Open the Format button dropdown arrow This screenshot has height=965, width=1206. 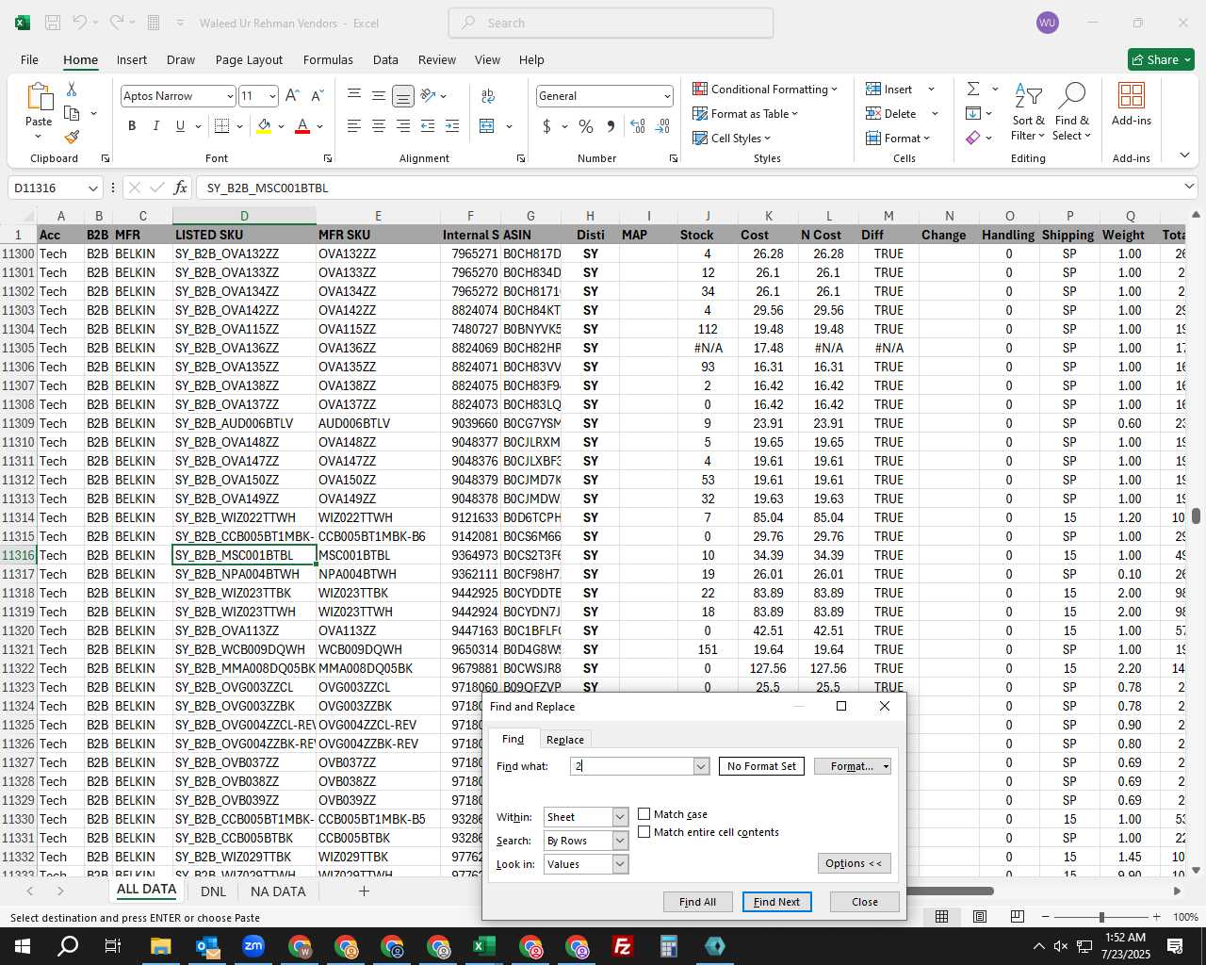pos(886,766)
